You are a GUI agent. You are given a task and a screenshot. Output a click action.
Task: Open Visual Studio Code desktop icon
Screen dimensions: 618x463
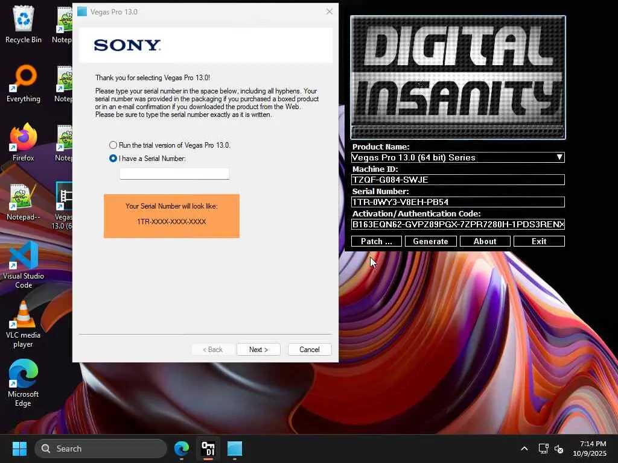click(24, 265)
